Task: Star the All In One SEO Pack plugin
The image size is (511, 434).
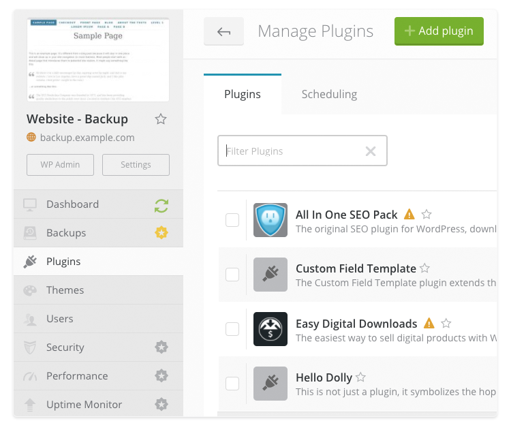Action: coord(427,214)
